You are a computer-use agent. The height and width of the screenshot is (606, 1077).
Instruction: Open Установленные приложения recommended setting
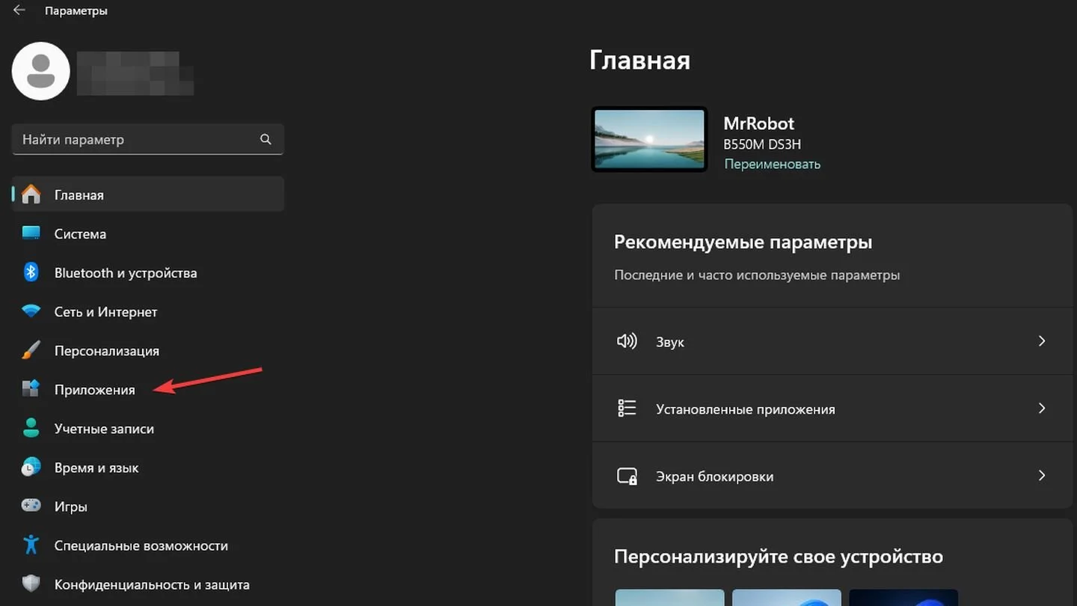click(832, 408)
